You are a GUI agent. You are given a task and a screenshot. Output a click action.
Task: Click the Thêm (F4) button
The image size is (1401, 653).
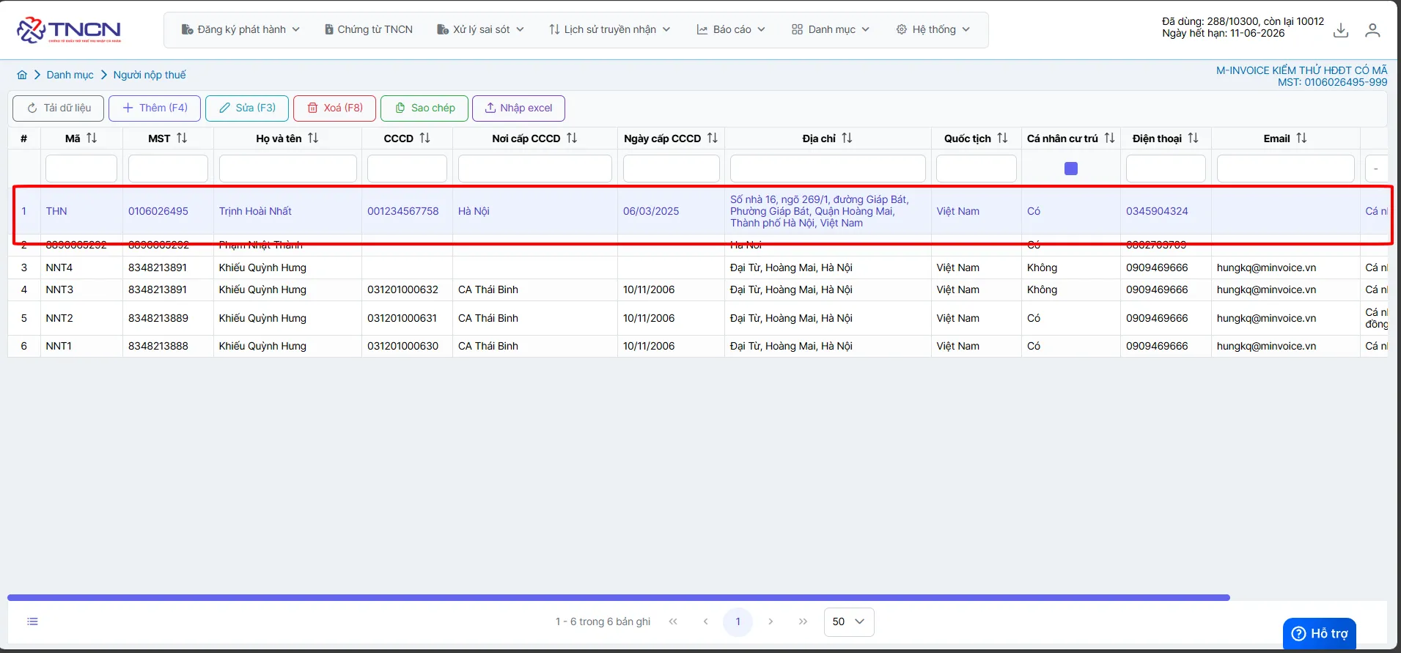point(155,108)
